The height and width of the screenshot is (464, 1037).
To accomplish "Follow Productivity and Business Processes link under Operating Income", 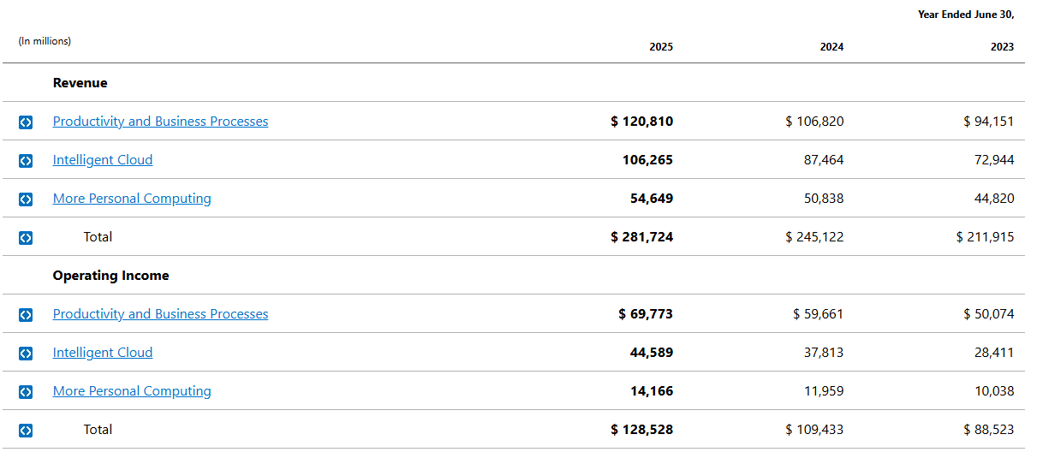I will 160,314.
